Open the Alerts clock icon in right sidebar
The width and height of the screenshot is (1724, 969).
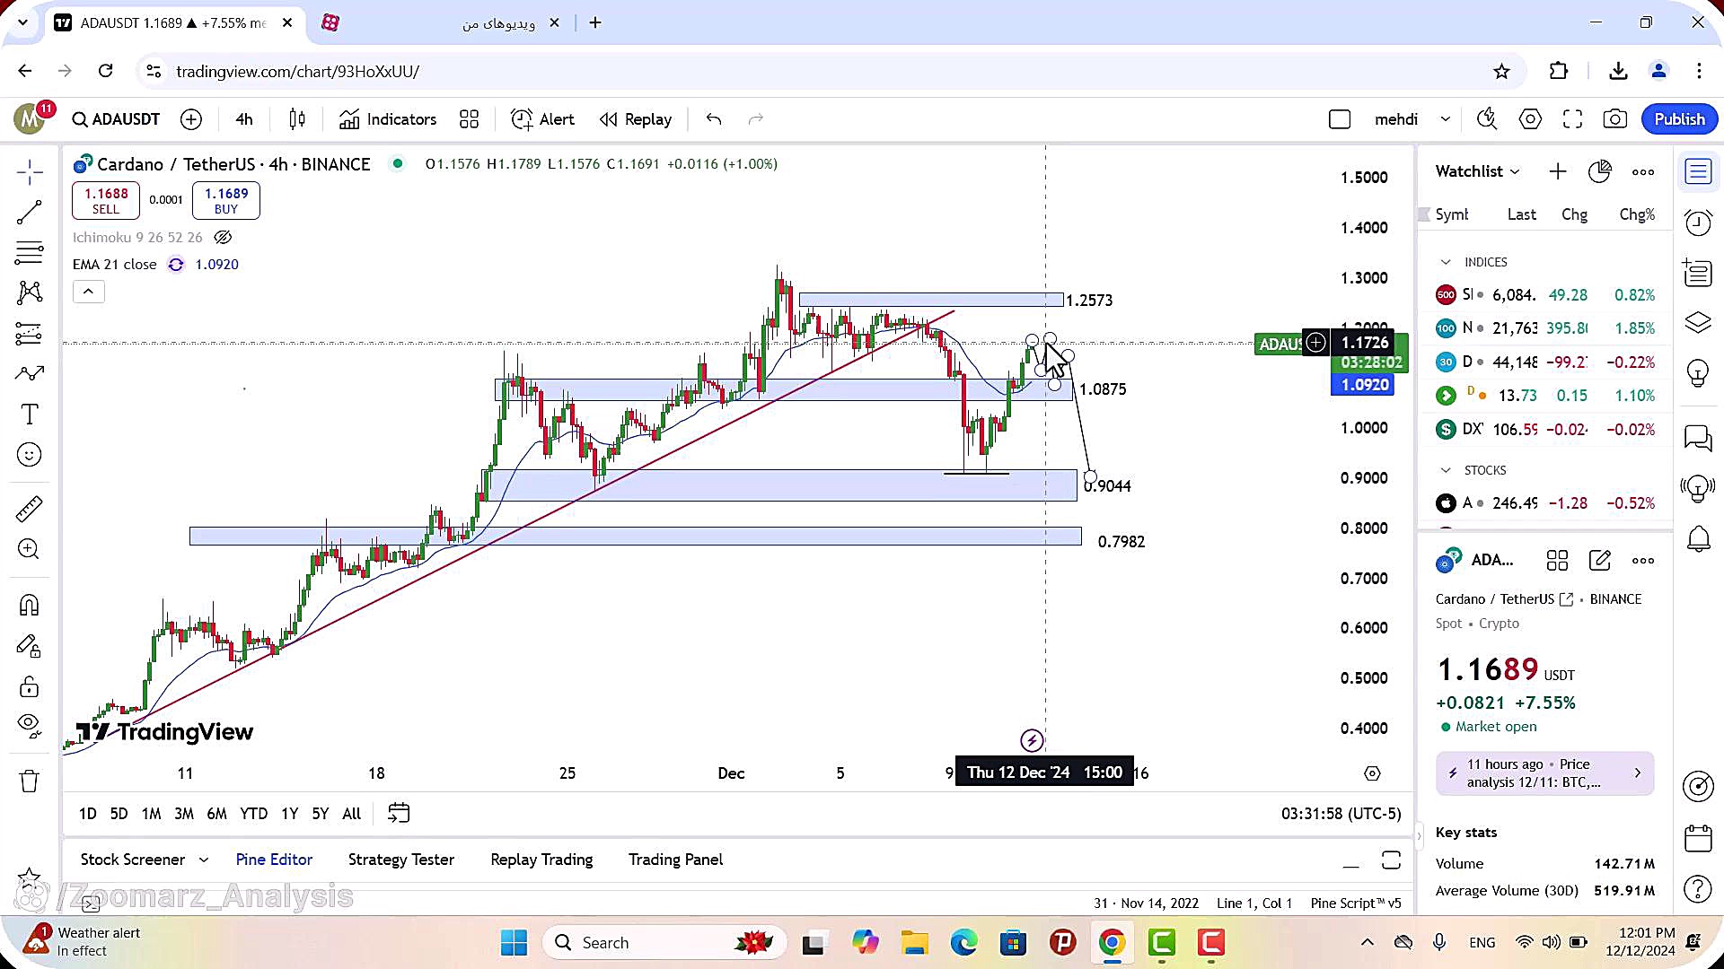pyautogui.click(x=1698, y=222)
